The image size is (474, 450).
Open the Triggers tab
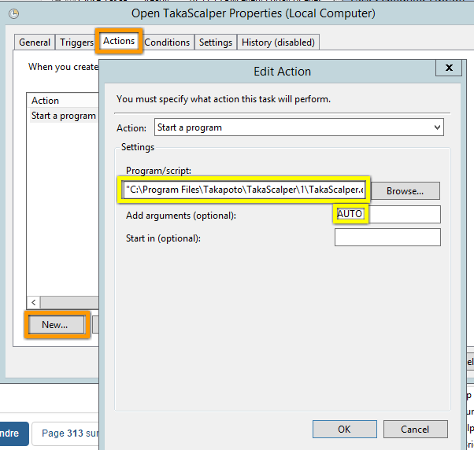[76, 42]
